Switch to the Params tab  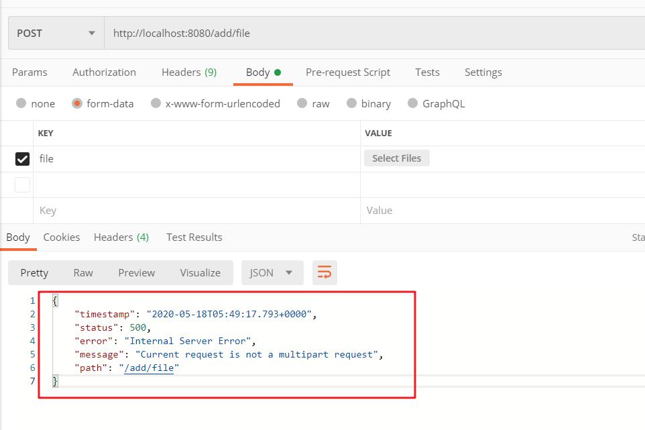pos(30,72)
